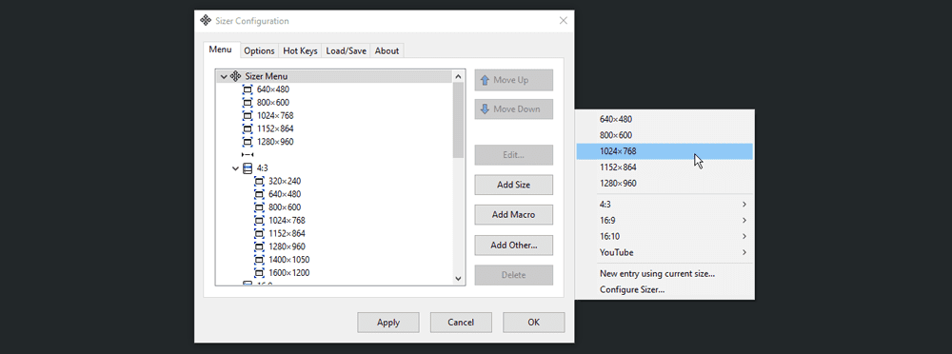The width and height of the screenshot is (952, 354).
Task: Choose 640×480 in the popup menu
Action: click(664, 120)
